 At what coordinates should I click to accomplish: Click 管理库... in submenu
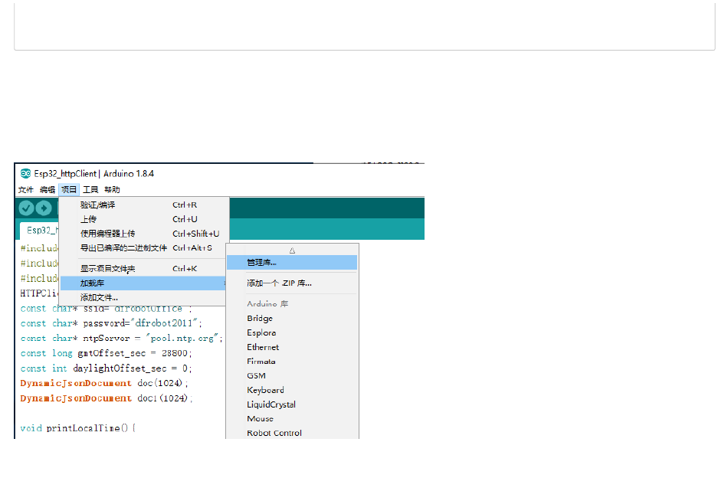pos(292,262)
